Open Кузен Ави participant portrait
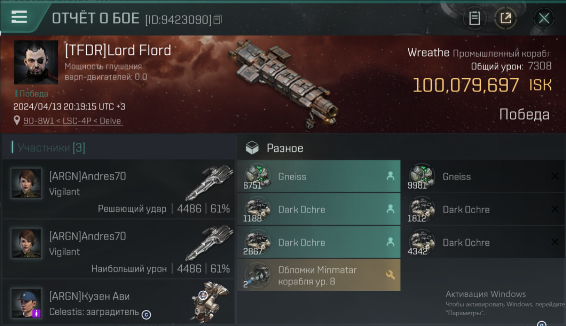Screen dimensions: 566x326 [27, 303]
